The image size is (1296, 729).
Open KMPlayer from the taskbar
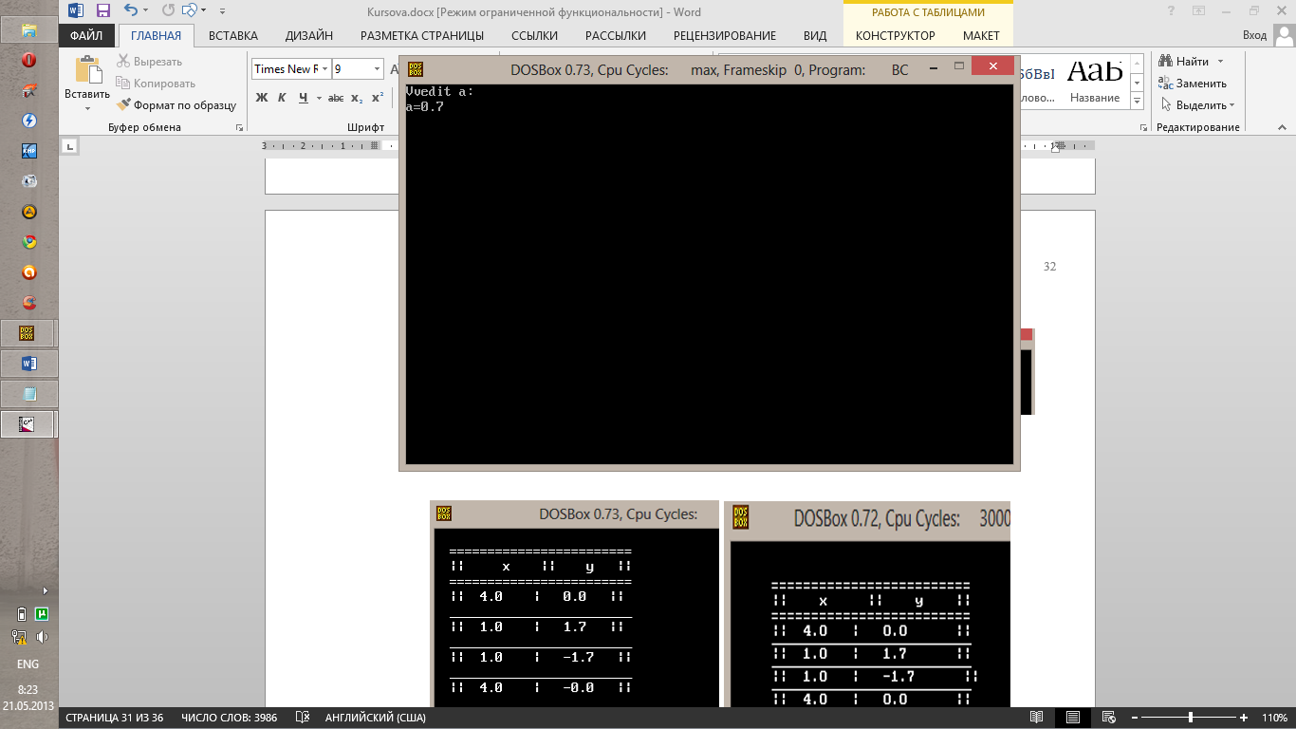tap(29, 151)
